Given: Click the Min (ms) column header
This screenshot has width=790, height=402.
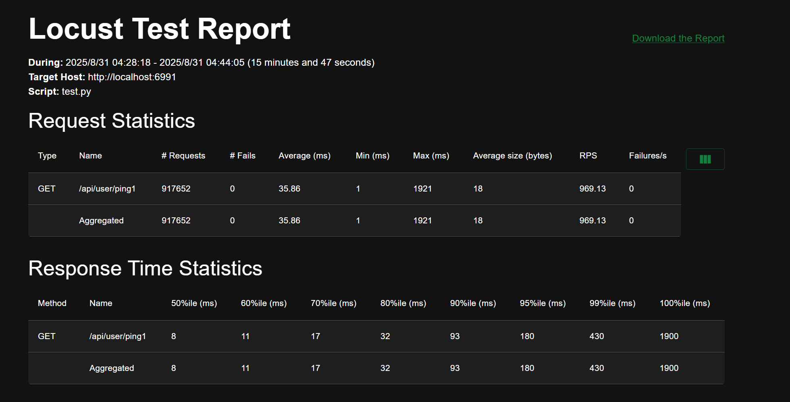Looking at the screenshot, I should 372,156.
